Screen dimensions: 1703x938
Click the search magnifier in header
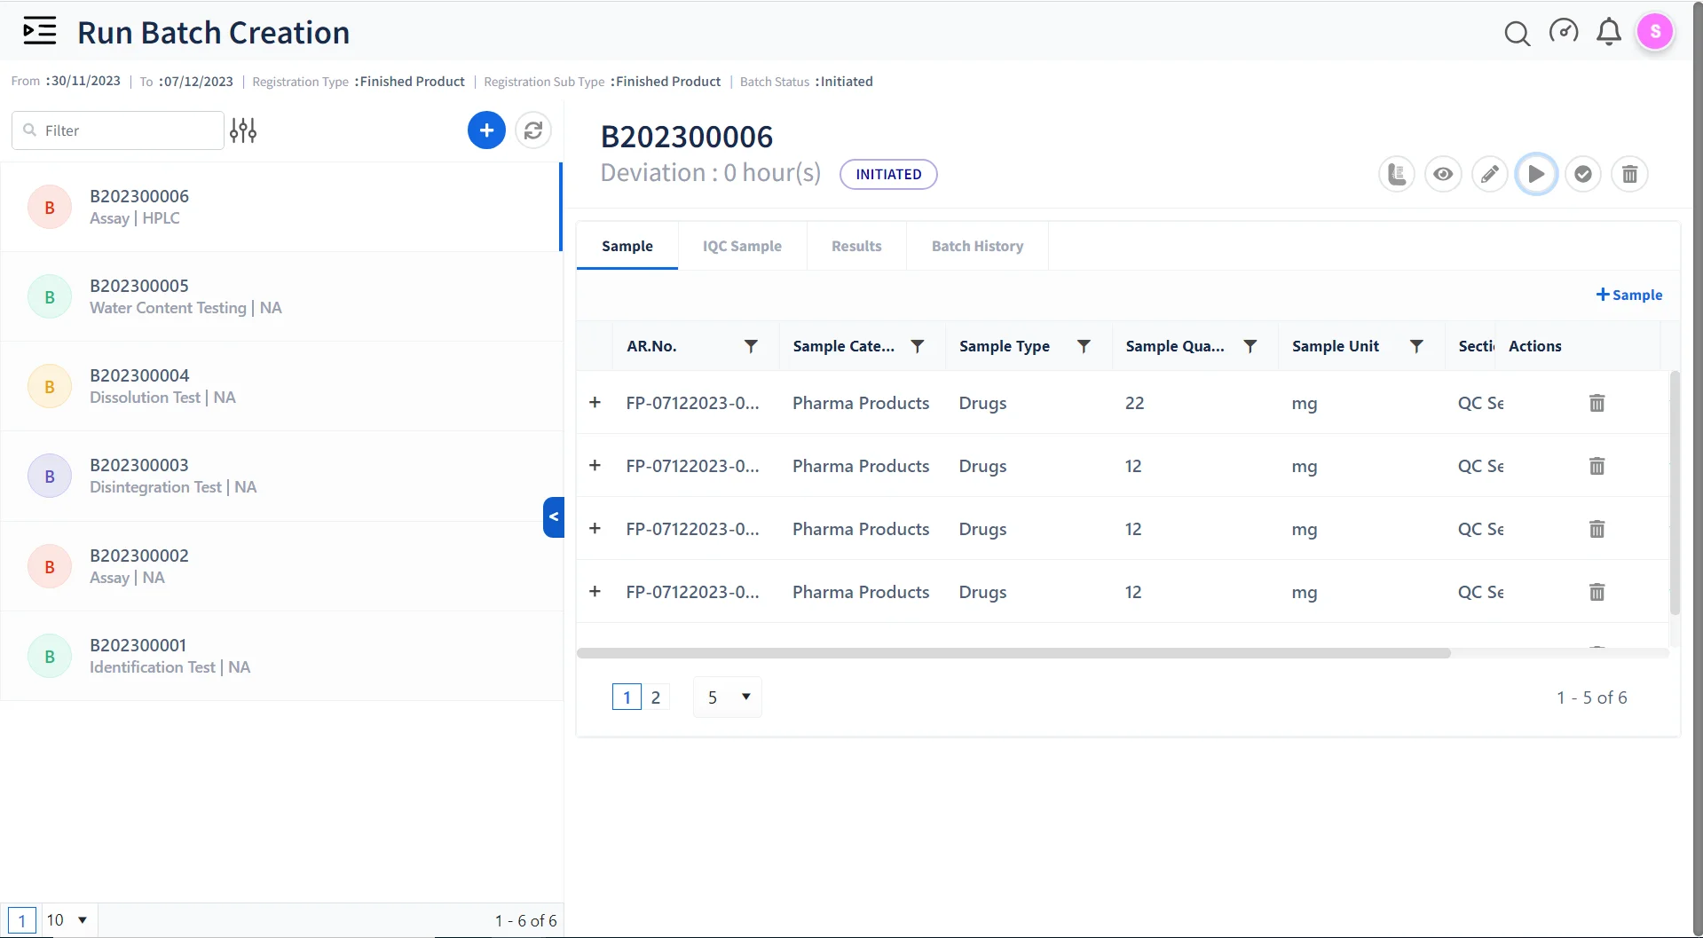[x=1517, y=33]
